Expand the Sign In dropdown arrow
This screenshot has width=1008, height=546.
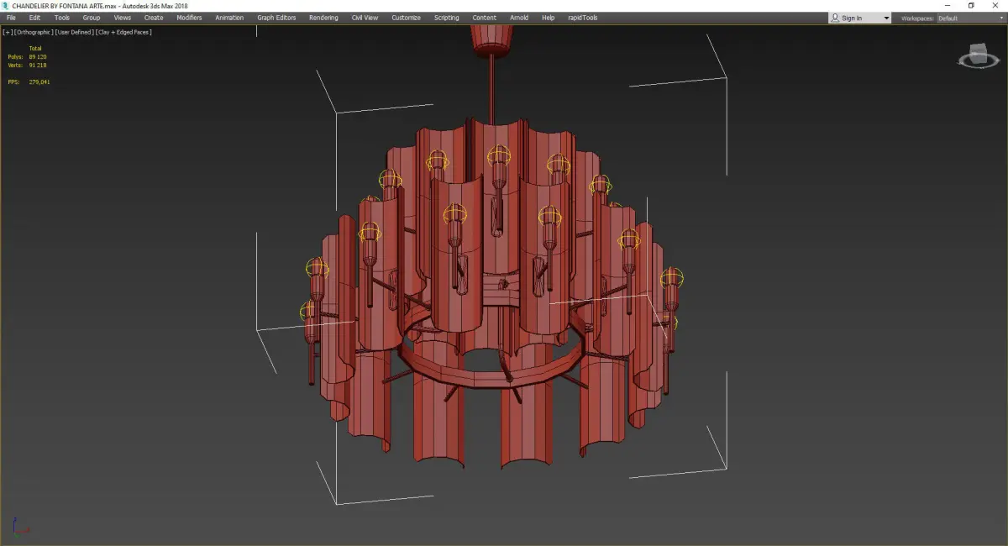tap(886, 18)
